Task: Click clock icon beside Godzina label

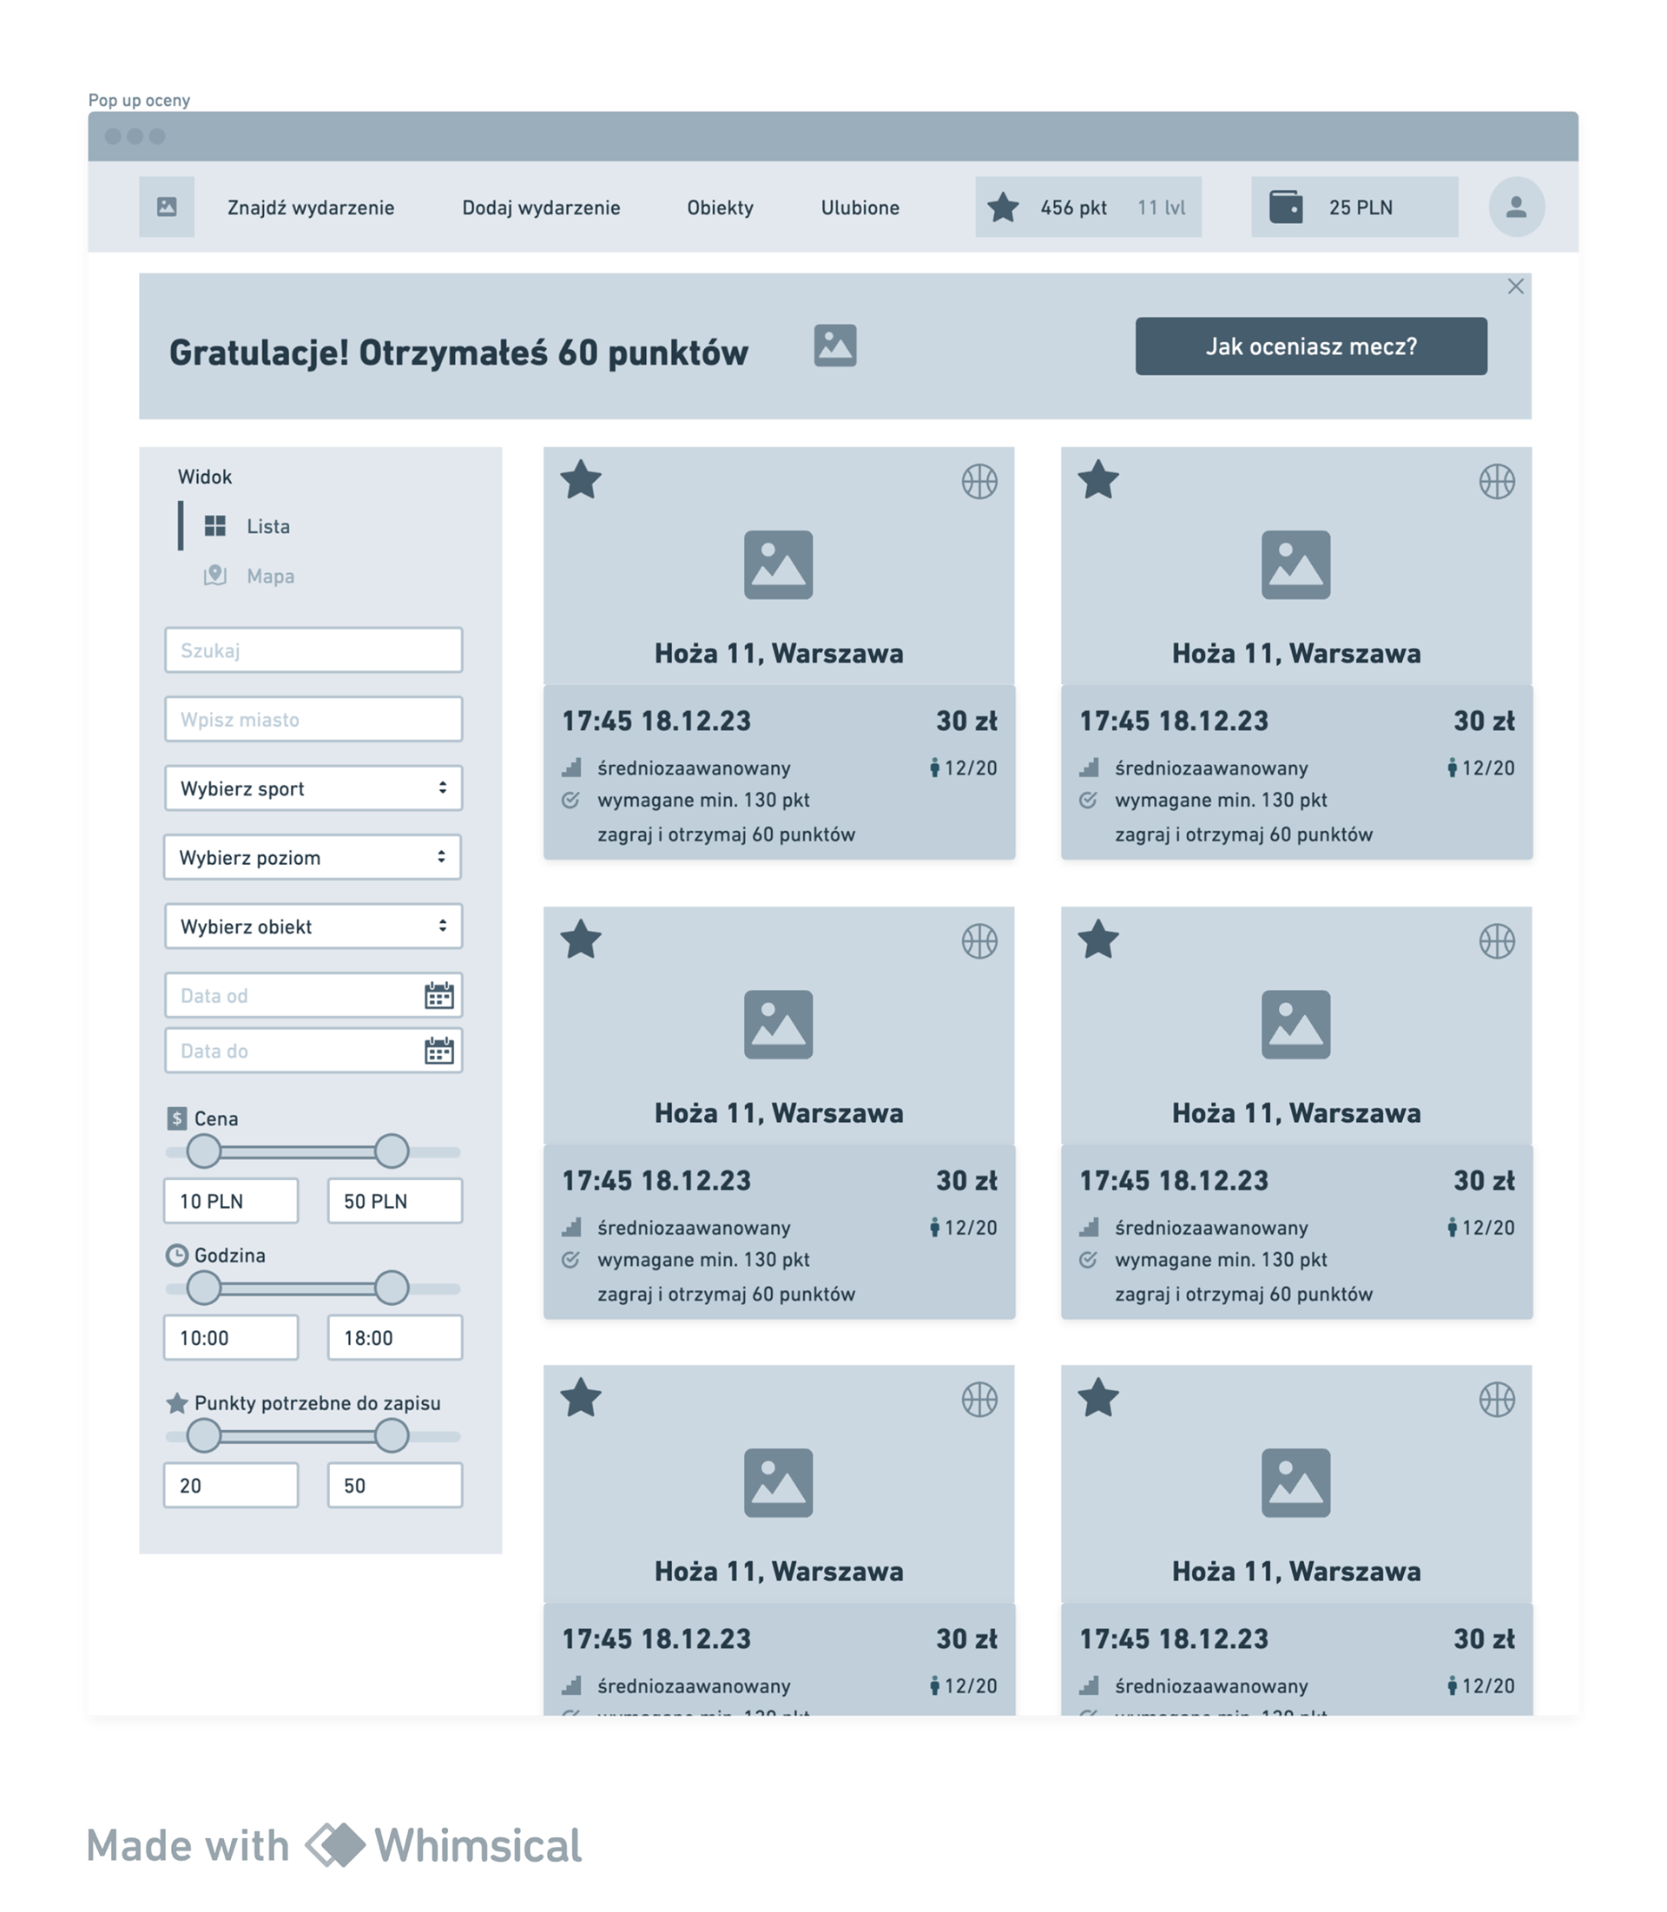Action: (x=177, y=1255)
